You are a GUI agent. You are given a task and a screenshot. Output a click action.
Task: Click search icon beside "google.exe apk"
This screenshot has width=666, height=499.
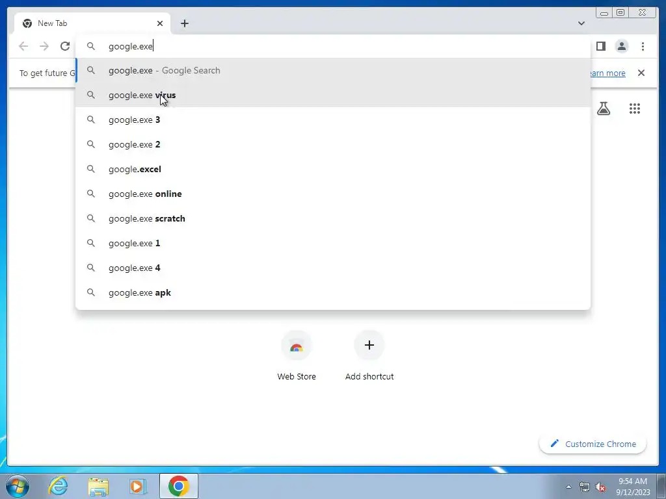tap(91, 292)
